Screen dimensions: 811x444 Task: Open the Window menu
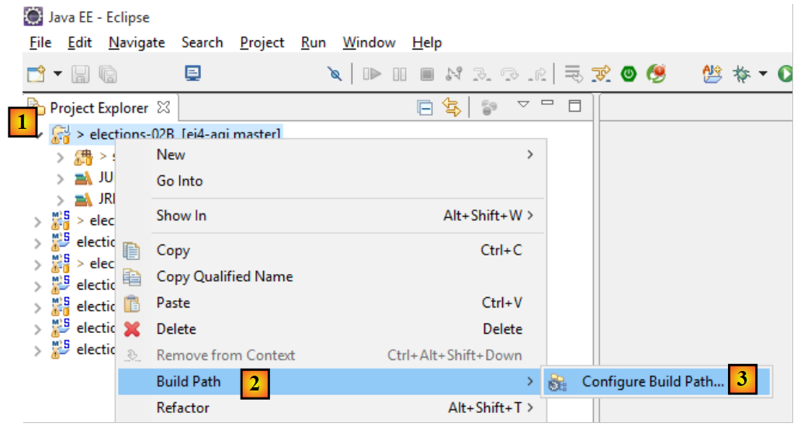coord(369,43)
